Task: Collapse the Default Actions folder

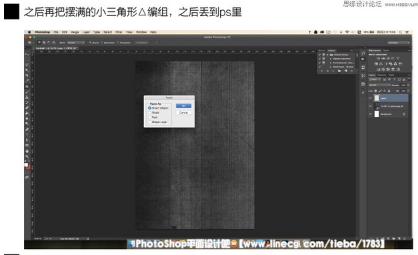Action: point(327,55)
